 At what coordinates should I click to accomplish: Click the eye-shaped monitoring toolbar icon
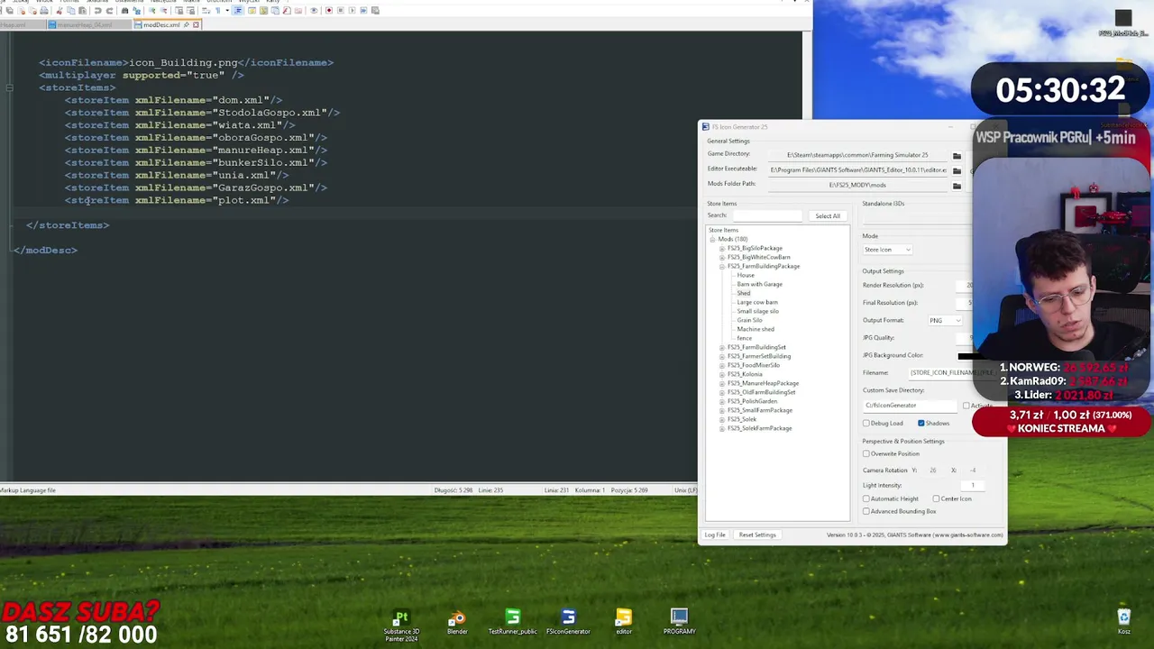pos(314,11)
